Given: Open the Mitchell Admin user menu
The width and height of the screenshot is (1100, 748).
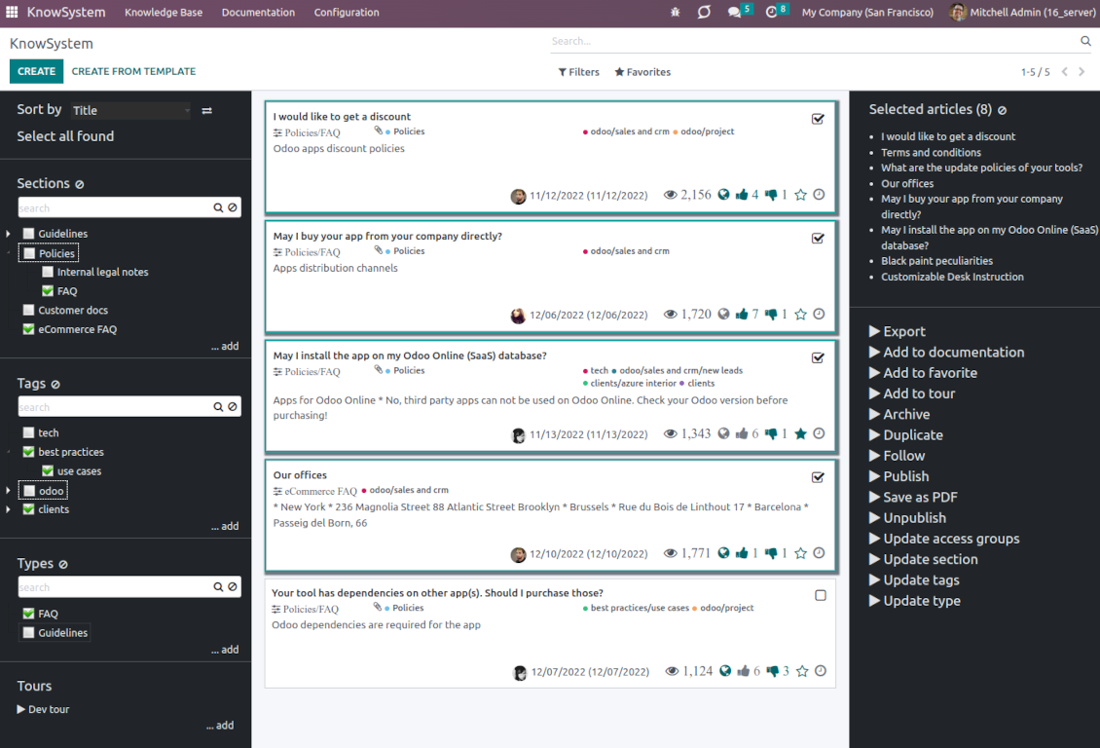Looking at the screenshot, I should tap(1022, 12).
